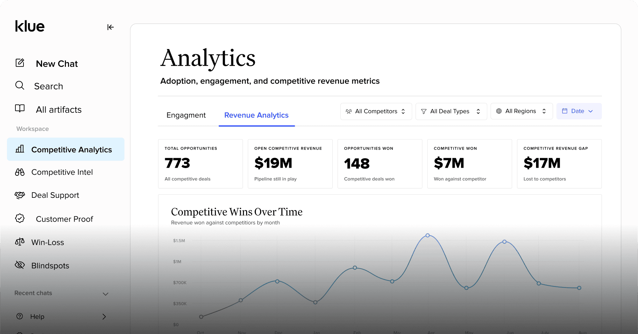This screenshot has width=638, height=334.
Task: Click the Opportunities Won 148 card
Action: point(380,164)
